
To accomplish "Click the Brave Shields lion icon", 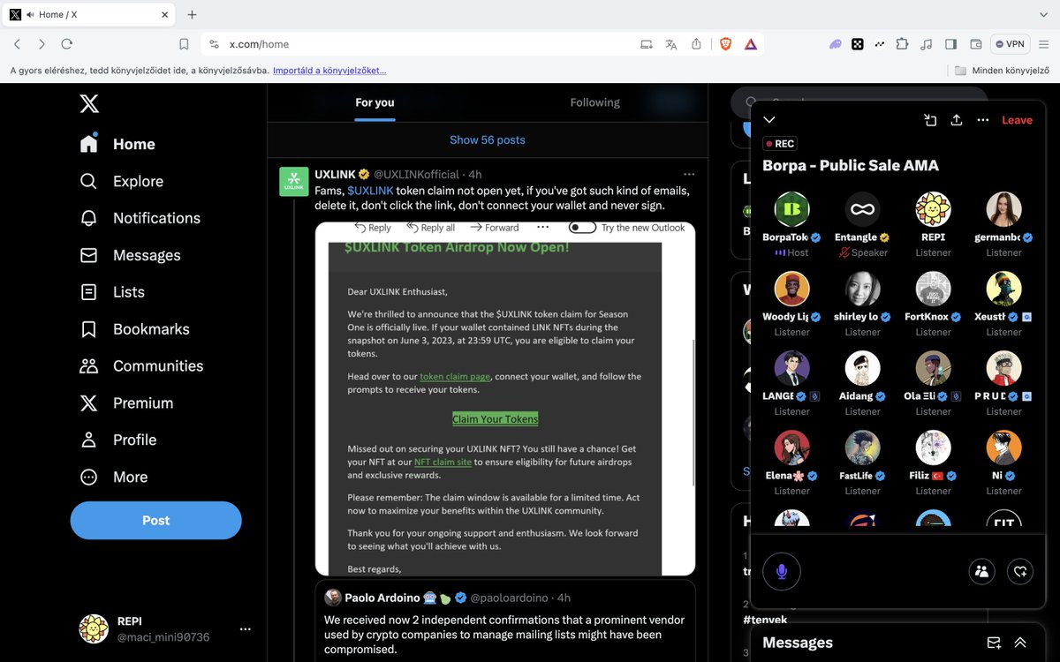I will tap(725, 44).
